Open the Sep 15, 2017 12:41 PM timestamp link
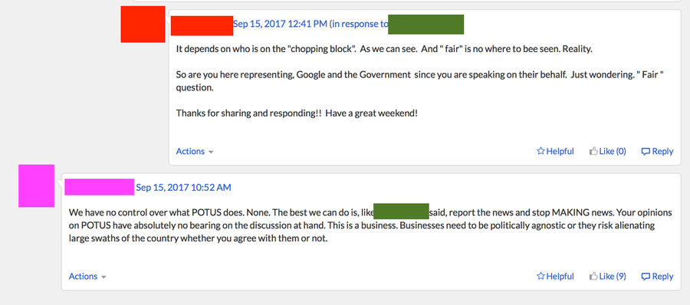This screenshot has height=305, width=690. [x=280, y=24]
